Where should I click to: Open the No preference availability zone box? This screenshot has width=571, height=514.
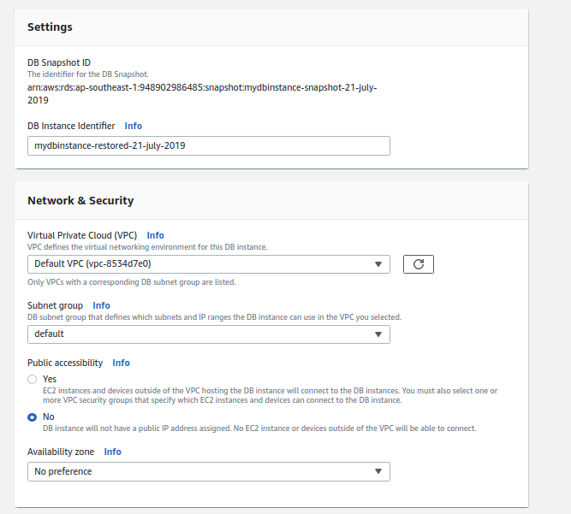point(197,471)
